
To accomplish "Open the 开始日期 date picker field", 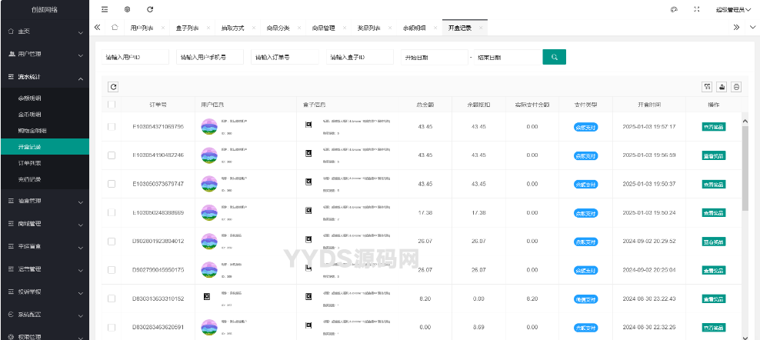I will point(435,57).
